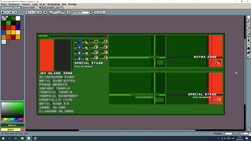251x141 pixels.
Task: Choose Add to selection mode
Action: [x=32, y=12]
